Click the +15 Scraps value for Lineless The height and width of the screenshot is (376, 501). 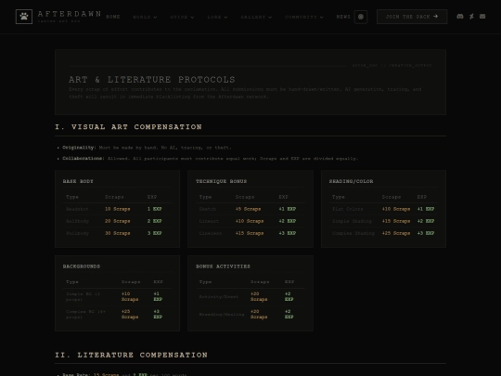[250, 233]
